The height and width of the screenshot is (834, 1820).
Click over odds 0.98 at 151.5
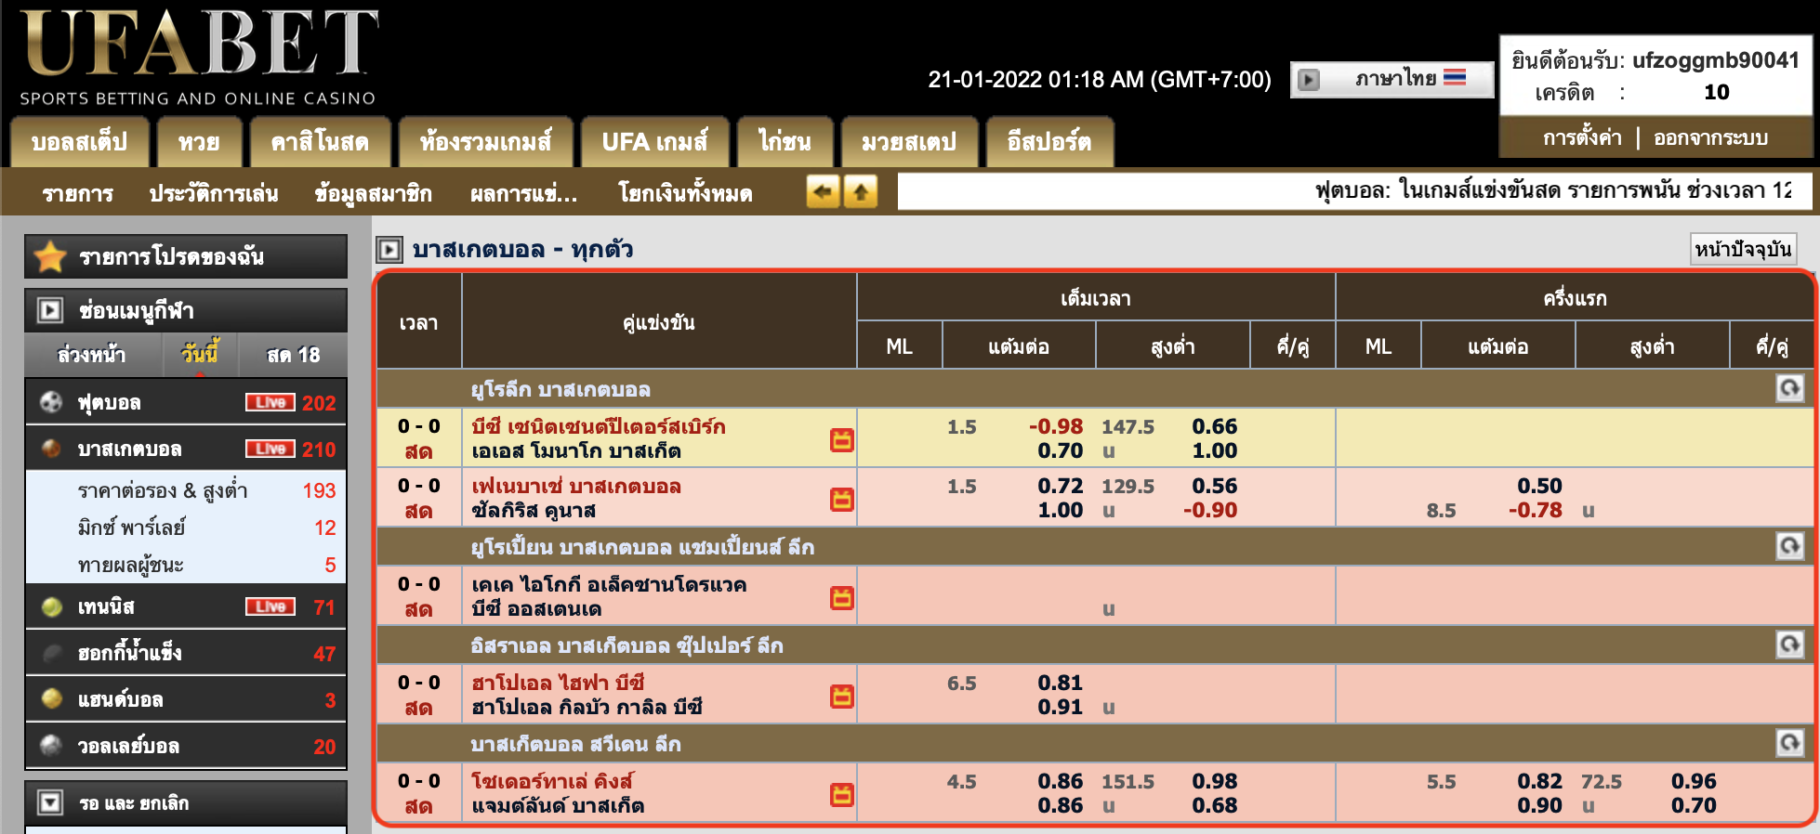(1215, 781)
